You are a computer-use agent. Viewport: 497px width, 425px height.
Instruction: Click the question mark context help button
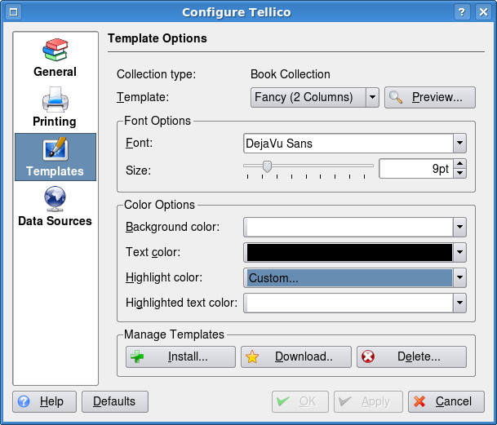coord(462,12)
